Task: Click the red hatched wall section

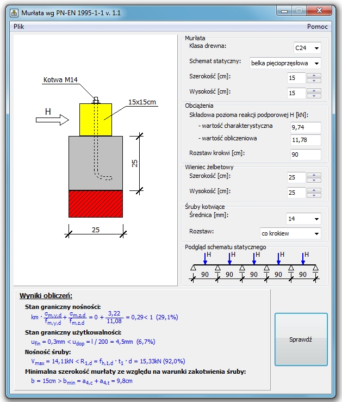Action: 95,203
